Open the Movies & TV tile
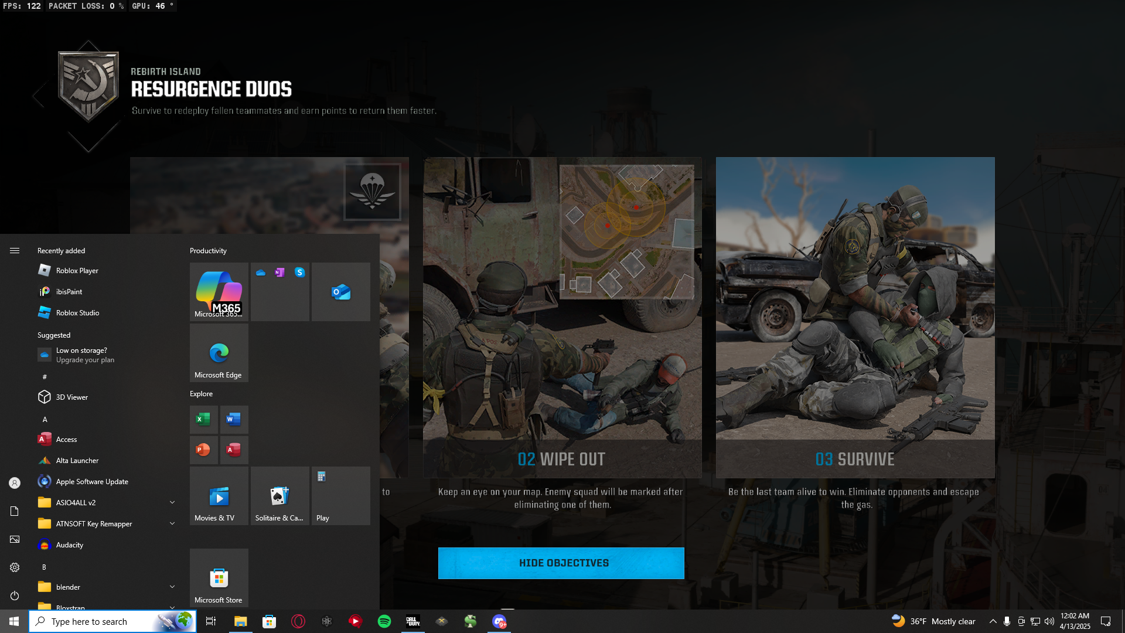 tap(219, 496)
